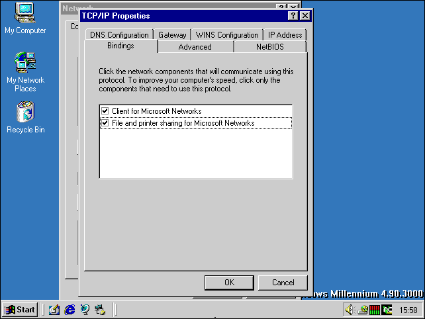Launch Windows Media Player from quick launch
425x319 pixels.
(85, 310)
